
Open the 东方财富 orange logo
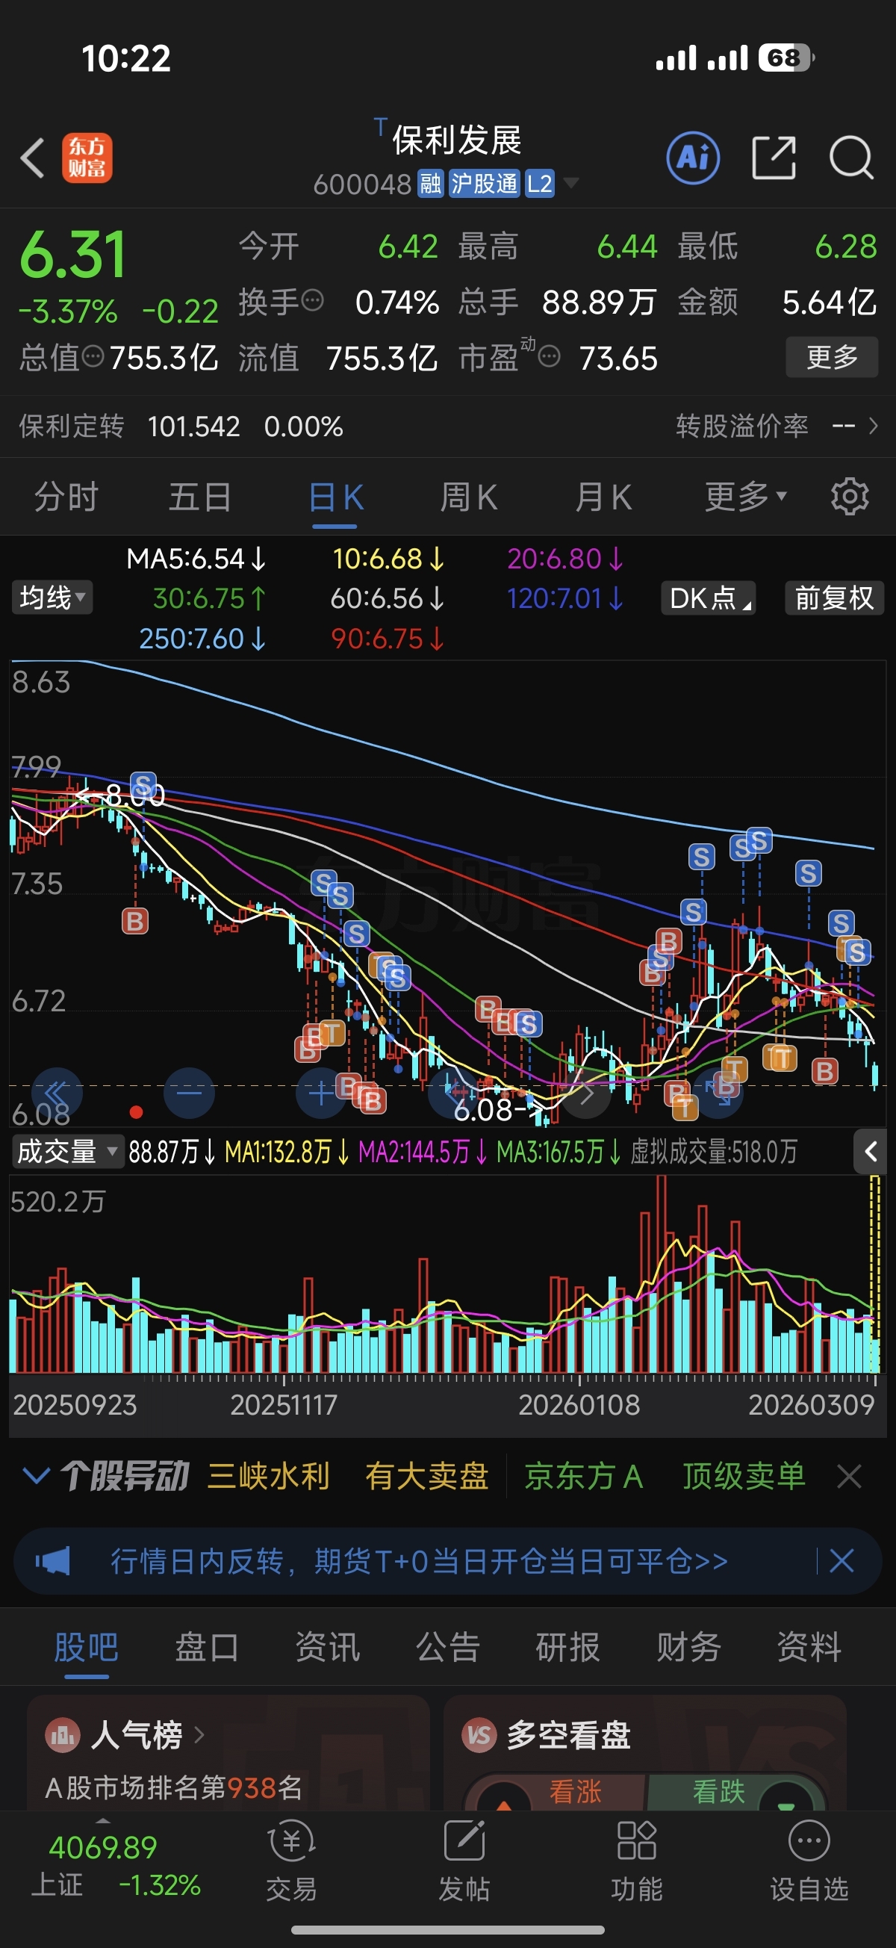pyautogui.click(x=87, y=158)
